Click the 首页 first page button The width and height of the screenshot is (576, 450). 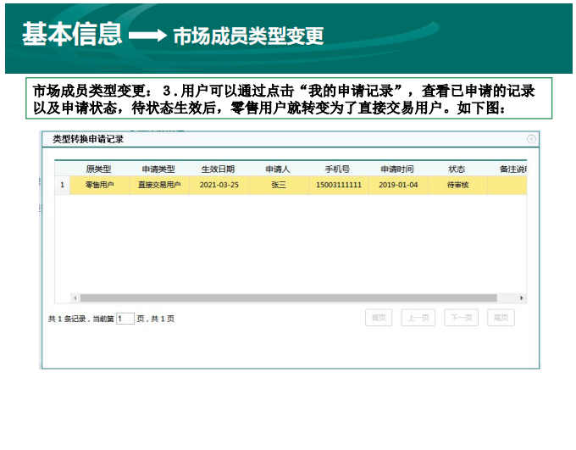click(x=379, y=318)
